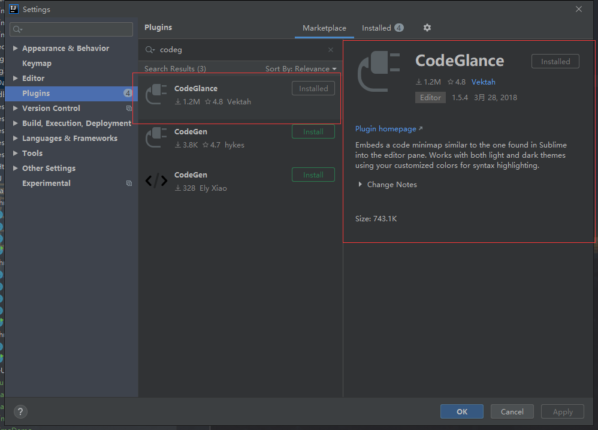Clear the plugin search field text
This screenshot has width=598, height=430.
pyautogui.click(x=331, y=50)
